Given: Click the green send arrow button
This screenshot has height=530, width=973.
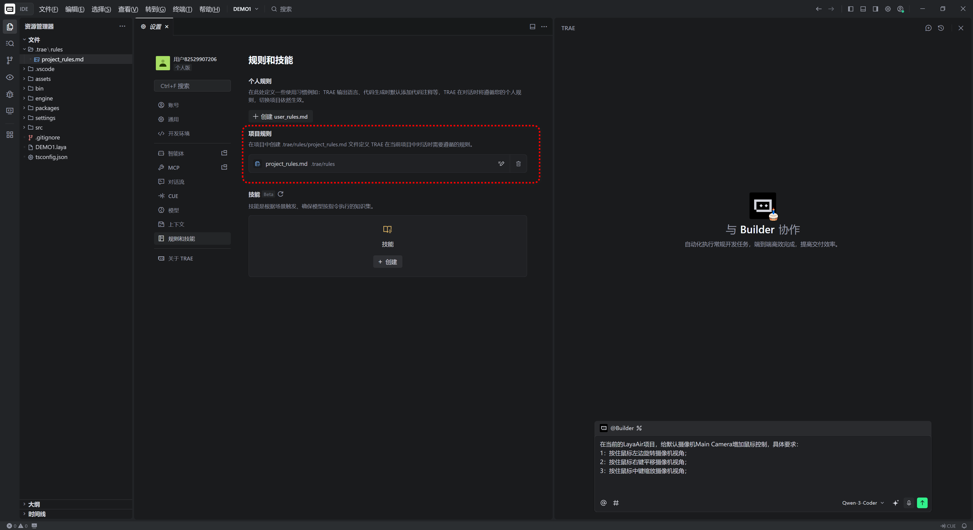Looking at the screenshot, I should coord(922,503).
